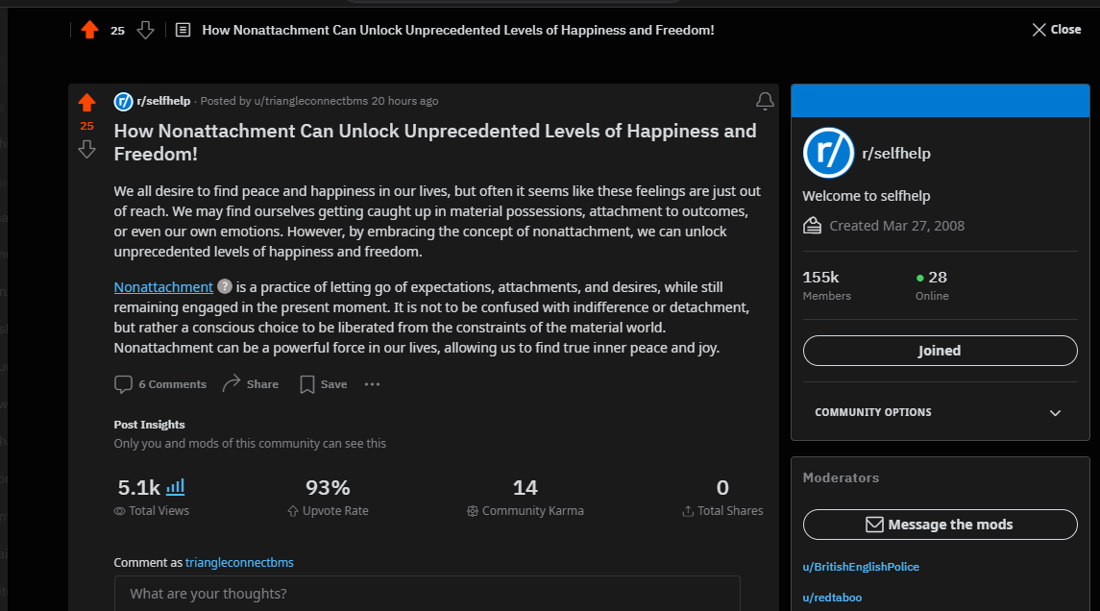
Task: Click the Joined button
Action: [941, 351]
